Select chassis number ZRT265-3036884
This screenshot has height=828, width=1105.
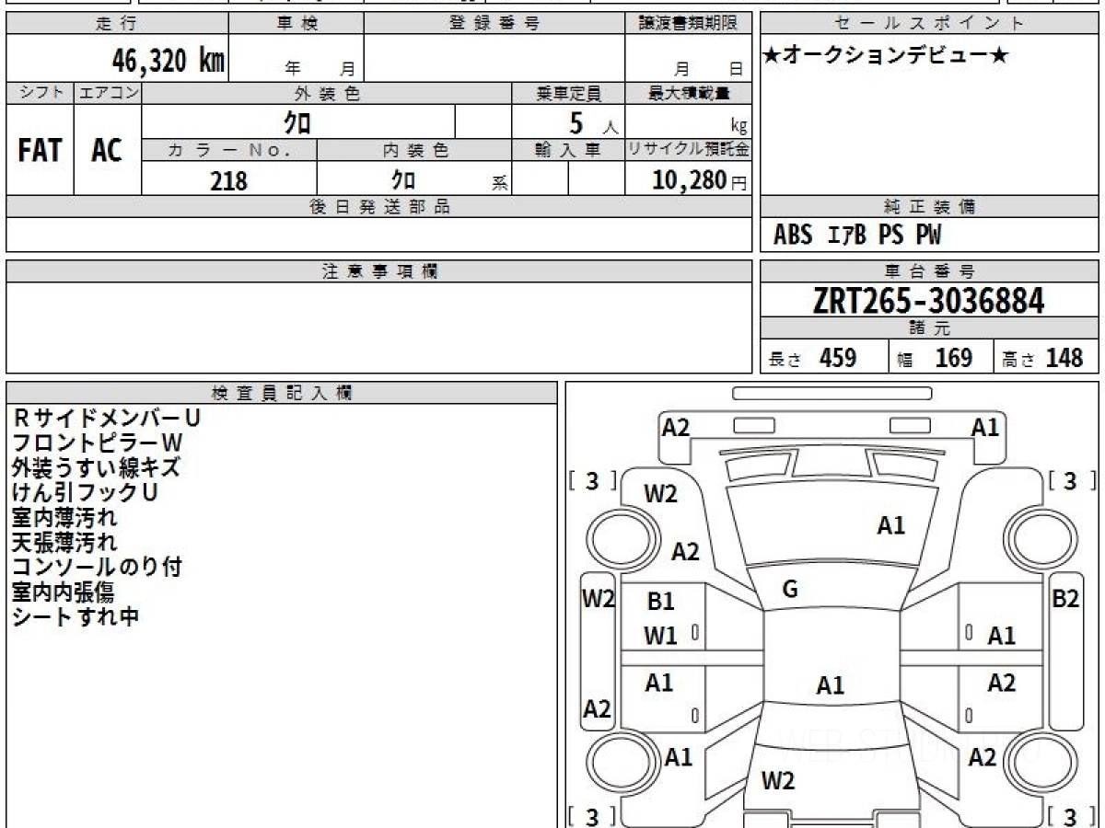tap(929, 301)
